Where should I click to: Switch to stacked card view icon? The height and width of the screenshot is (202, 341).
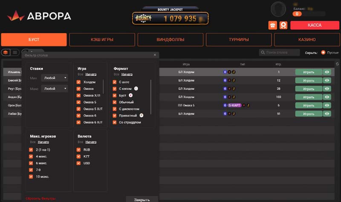click(x=6, y=52)
